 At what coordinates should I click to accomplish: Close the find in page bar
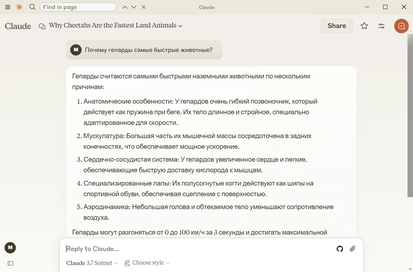[x=144, y=7]
